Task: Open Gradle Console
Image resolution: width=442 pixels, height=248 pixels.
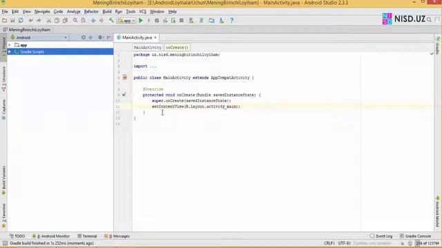Action: [x=415, y=236]
